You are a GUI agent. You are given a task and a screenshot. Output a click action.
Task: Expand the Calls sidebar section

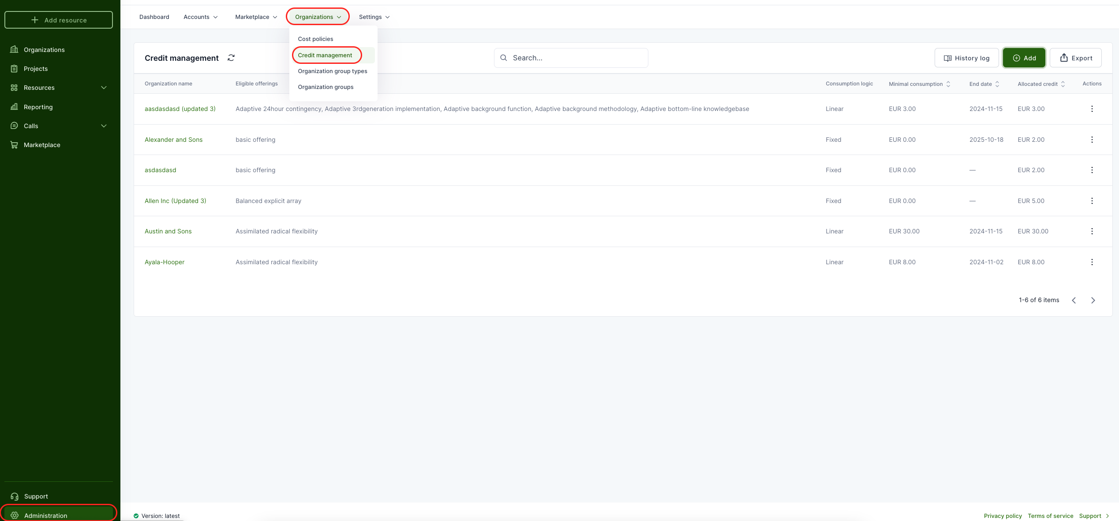[x=104, y=126]
